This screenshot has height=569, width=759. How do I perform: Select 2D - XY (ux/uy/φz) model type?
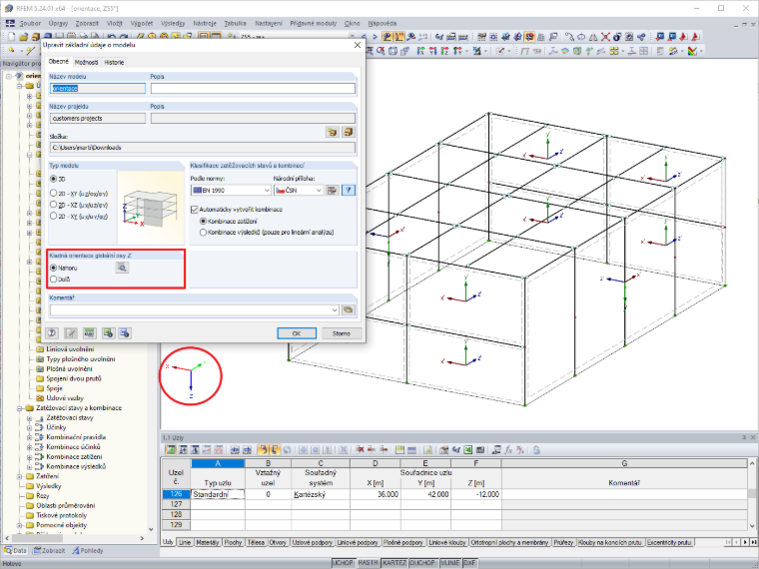pyautogui.click(x=54, y=217)
